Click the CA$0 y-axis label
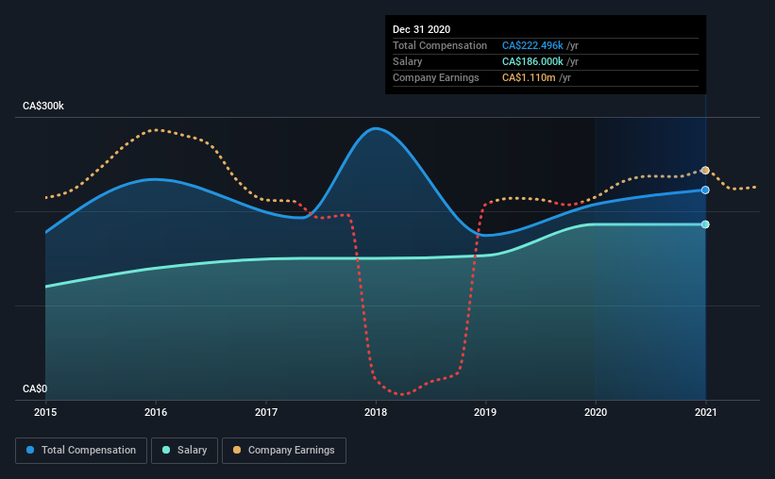775x479 pixels. (x=35, y=389)
